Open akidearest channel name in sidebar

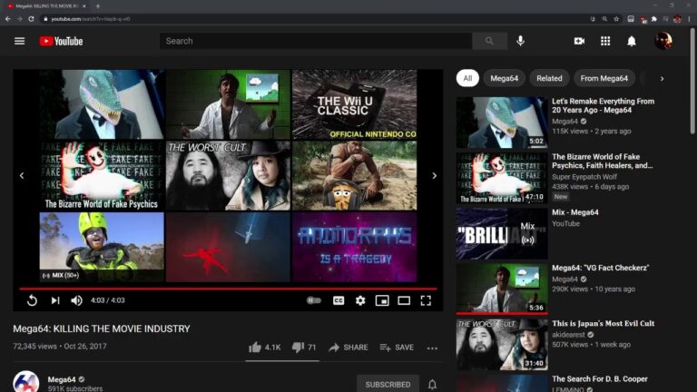tap(569, 335)
